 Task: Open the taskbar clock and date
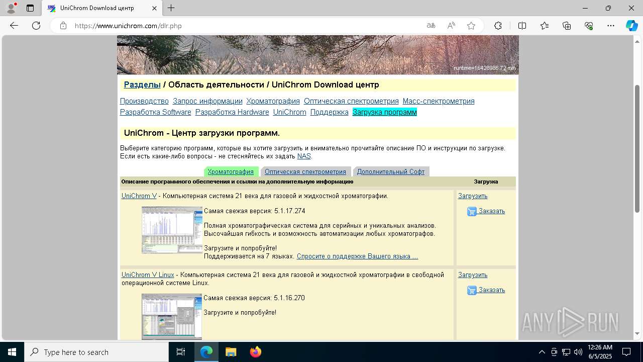(x=600, y=352)
